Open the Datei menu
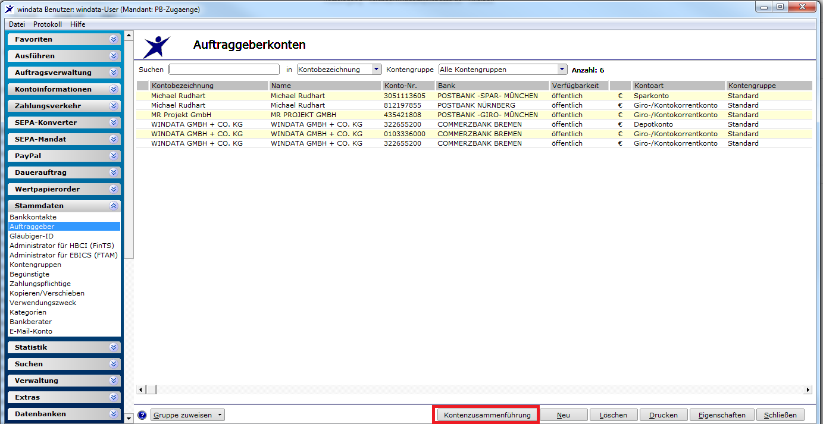823x424 pixels. 17,24
